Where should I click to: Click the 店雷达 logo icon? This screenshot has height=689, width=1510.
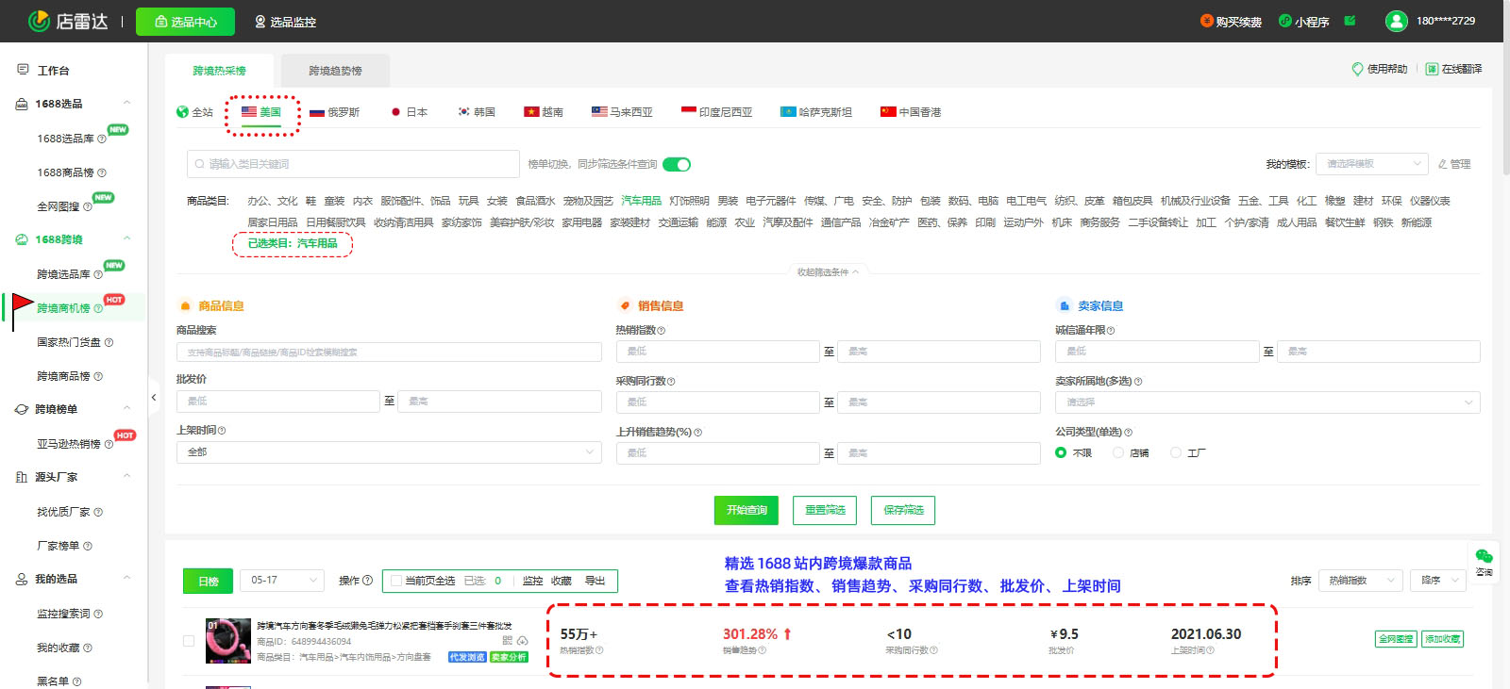39,21
